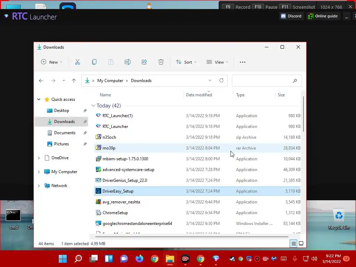The width and height of the screenshot is (356, 267).
Task: Click the Copy icon in toolbar
Action: coord(94,62)
